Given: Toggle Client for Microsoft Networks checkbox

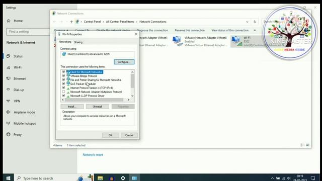Looking at the screenshot, I should point(64,72).
